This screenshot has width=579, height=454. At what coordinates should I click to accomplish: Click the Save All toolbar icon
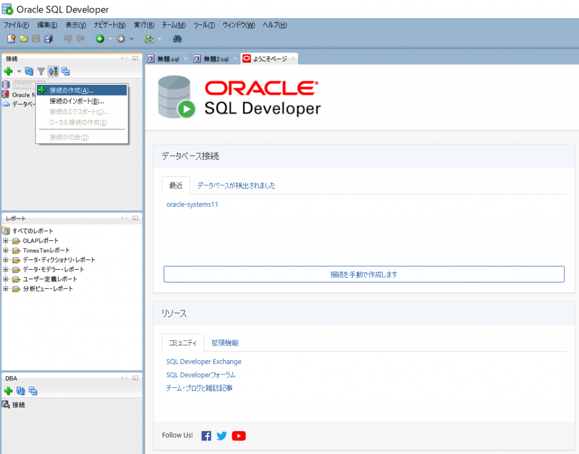point(49,38)
